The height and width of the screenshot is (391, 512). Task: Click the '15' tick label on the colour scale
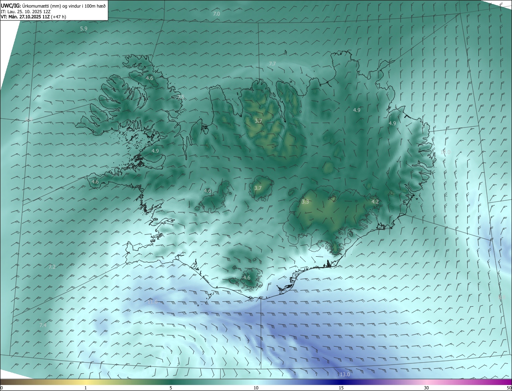[x=341, y=388]
